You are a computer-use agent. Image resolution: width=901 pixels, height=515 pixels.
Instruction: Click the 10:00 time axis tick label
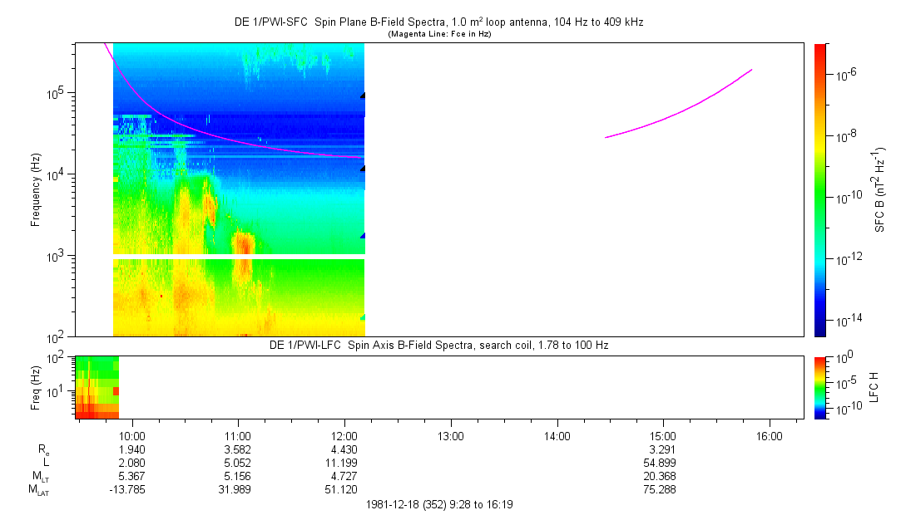133,434
